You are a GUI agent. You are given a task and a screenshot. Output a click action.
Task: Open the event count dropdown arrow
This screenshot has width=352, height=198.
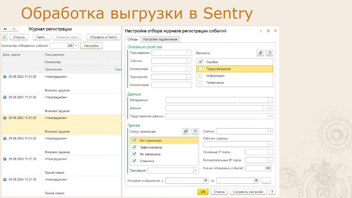click(76, 46)
